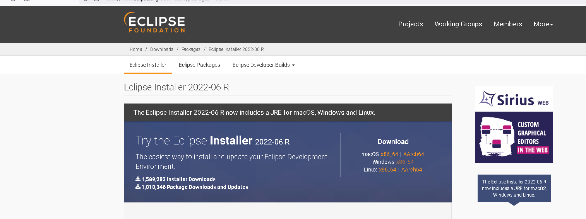This screenshot has height=219, width=586.
Task: Click the download icon beside Package Downloads
Action: 138,187
